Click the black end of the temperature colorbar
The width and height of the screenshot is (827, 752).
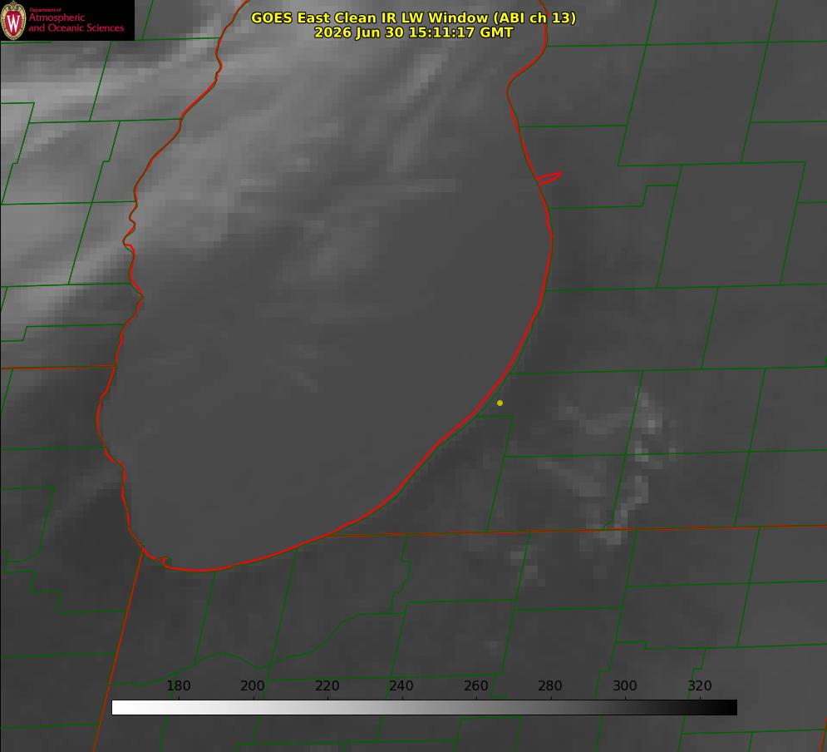click(x=730, y=708)
